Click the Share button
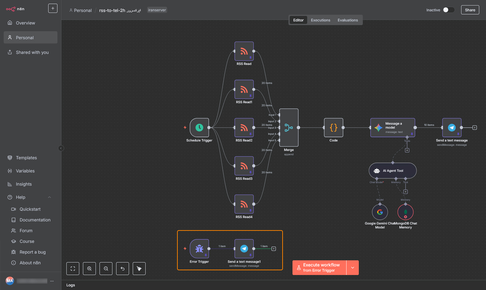The height and width of the screenshot is (290, 486). (470, 10)
